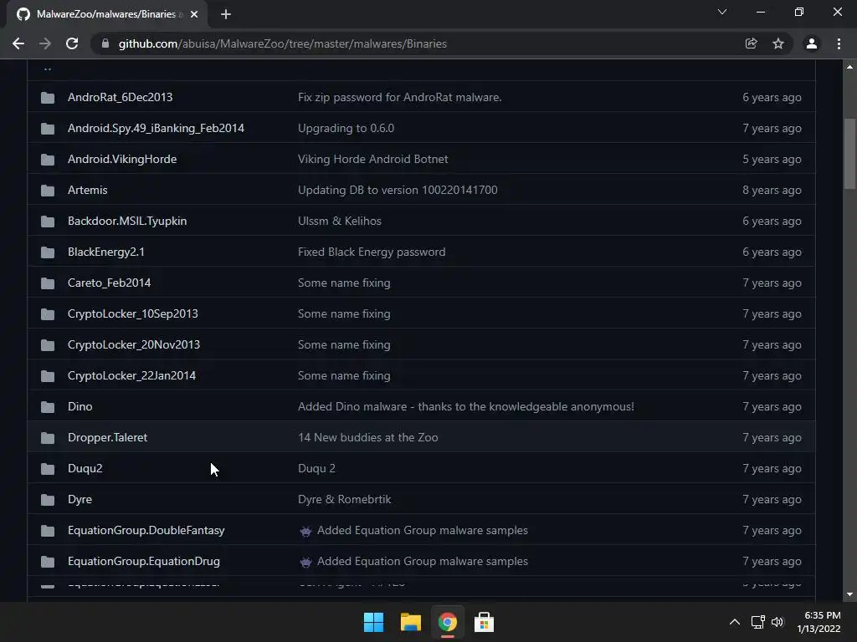Click the address bar URL
Viewport: 857px width, 642px height.
click(x=283, y=43)
